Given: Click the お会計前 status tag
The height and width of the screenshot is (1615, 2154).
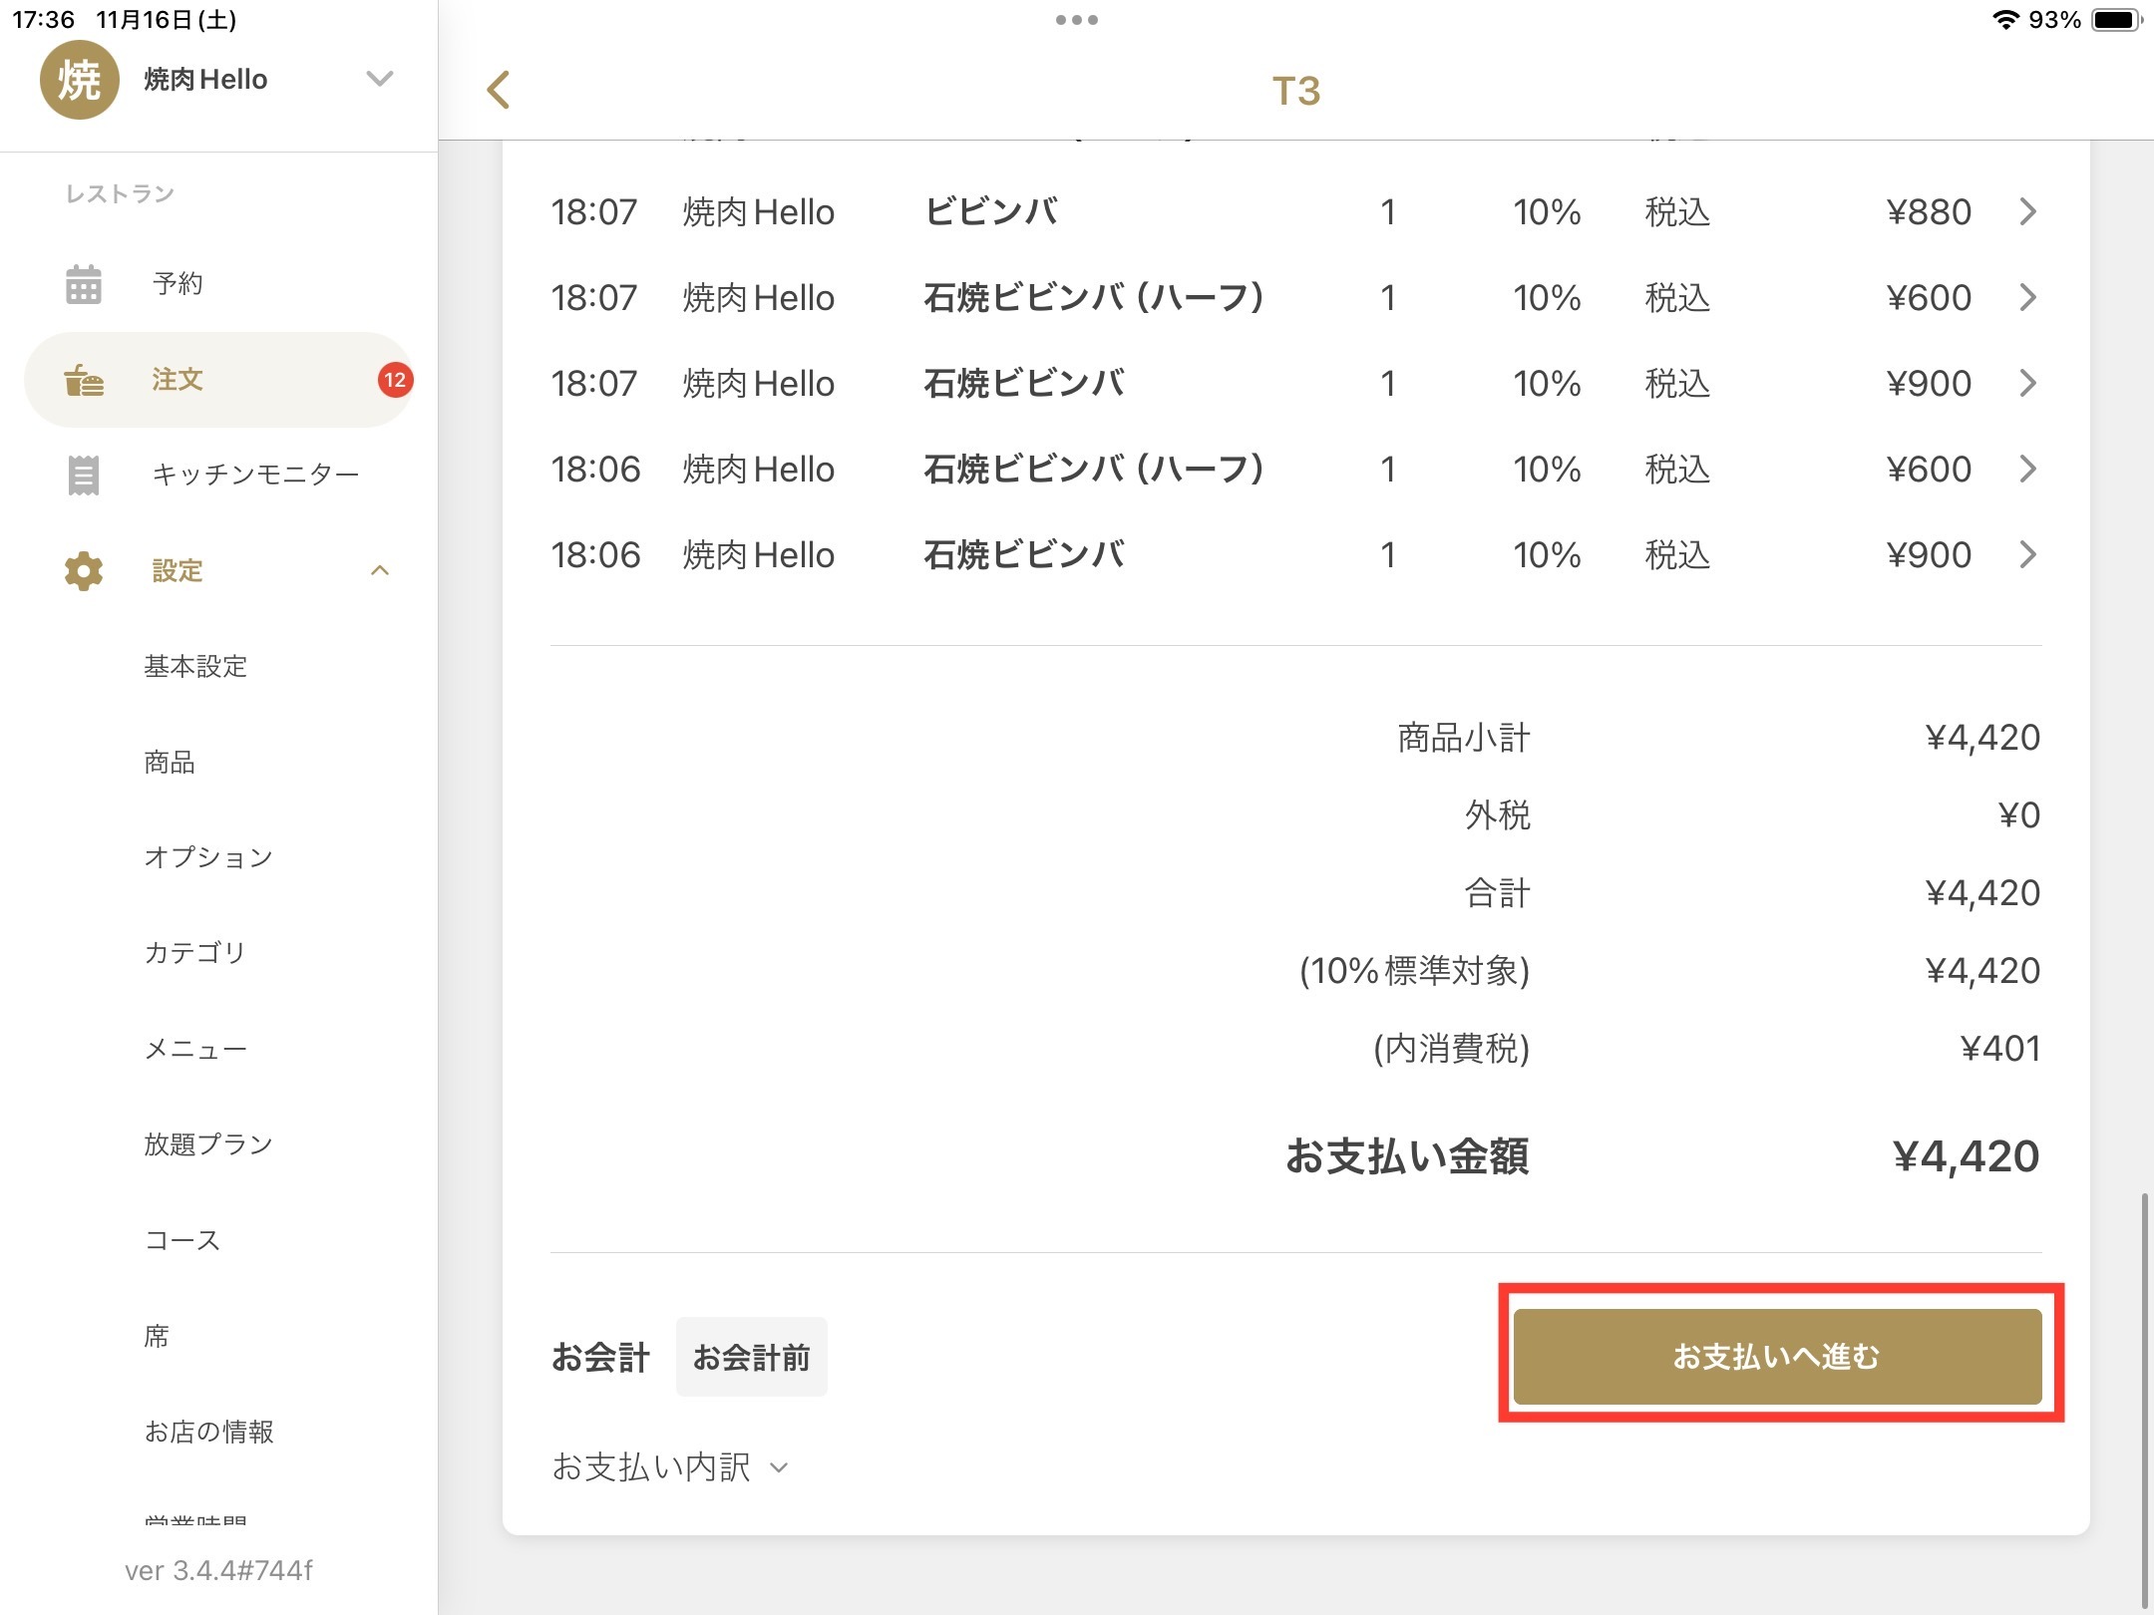Looking at the screenshot, I should point(751,1358).
